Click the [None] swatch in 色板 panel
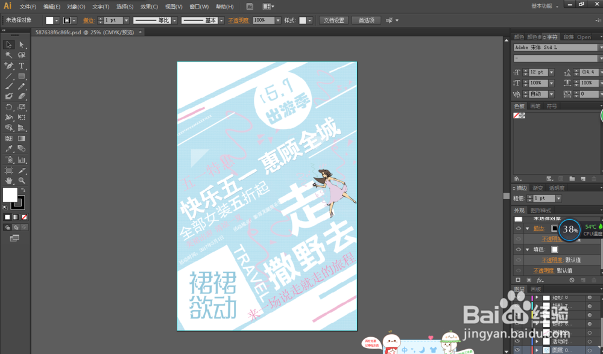The image size is (603, 354). click(x=516, y=116)
